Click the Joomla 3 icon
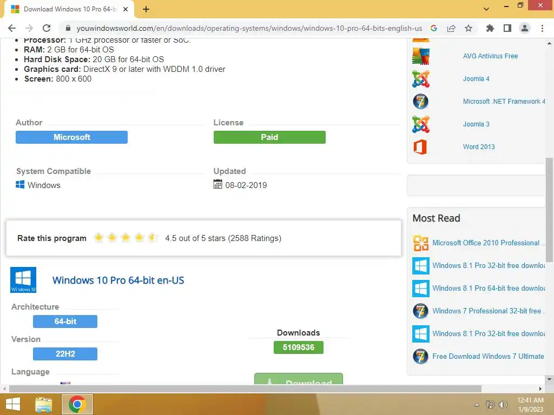 [x=420, y=124]
